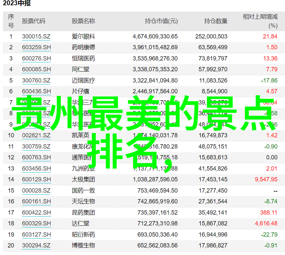Select stock name 爱尔眼科
The height and width of the screenshot is (255, 285).
[x=83, y=36]
